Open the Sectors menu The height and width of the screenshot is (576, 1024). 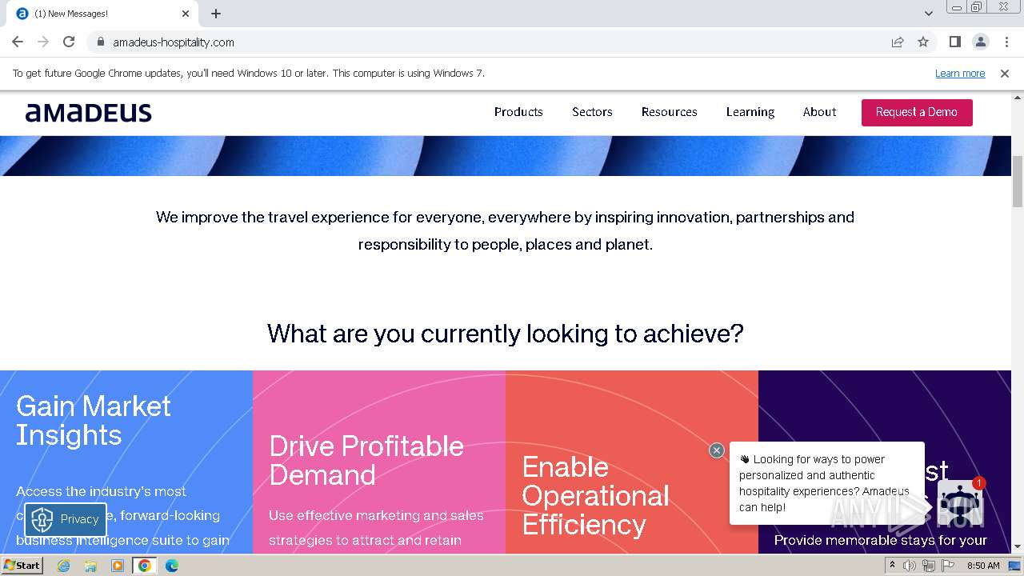592,112
